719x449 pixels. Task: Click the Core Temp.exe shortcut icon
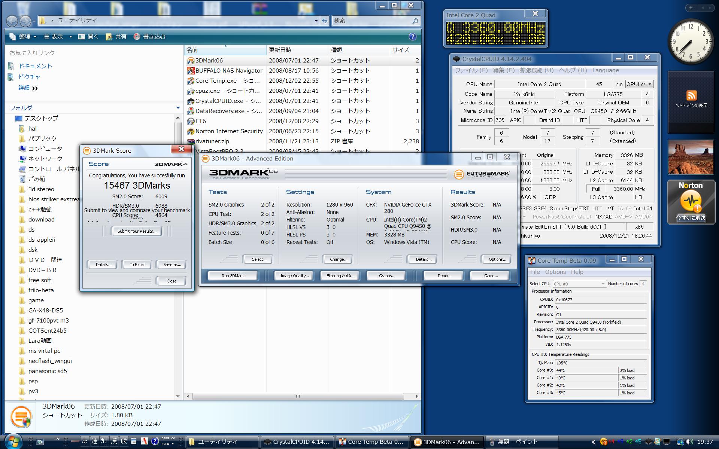191,81
